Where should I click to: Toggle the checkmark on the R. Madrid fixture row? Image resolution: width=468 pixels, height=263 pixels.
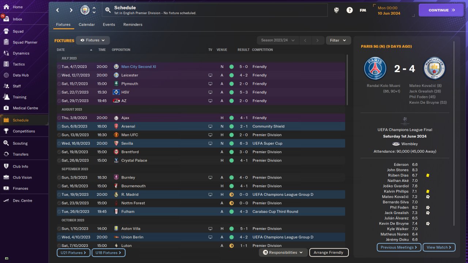[x=59, y=195]
